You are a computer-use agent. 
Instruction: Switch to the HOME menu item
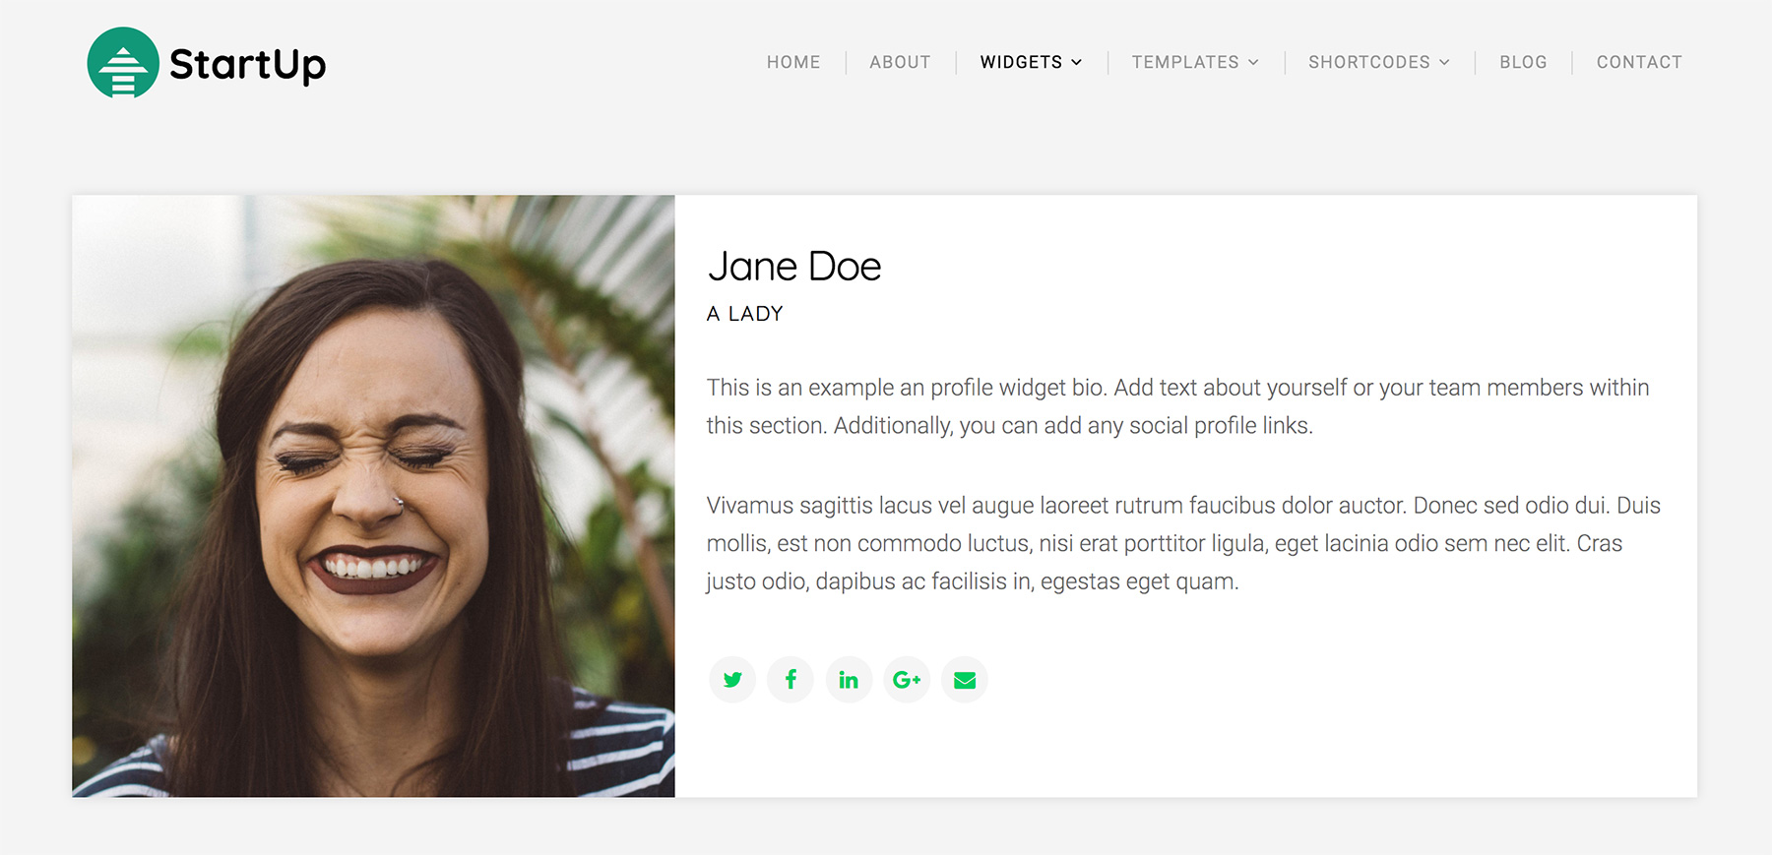[793, 62]
